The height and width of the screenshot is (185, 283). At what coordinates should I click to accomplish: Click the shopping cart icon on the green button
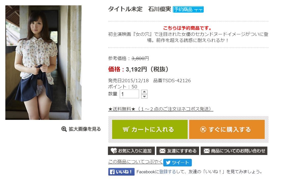coord(126,129)
